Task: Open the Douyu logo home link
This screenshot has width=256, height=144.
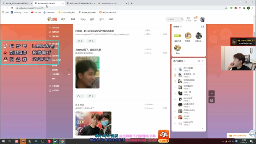Action: pyautogui.click(x=52, y=19)
